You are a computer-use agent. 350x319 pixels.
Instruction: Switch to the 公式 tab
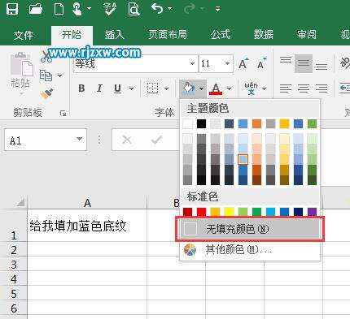[x=221, y=35]
